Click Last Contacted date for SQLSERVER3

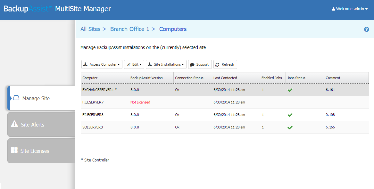pos(229,127)
